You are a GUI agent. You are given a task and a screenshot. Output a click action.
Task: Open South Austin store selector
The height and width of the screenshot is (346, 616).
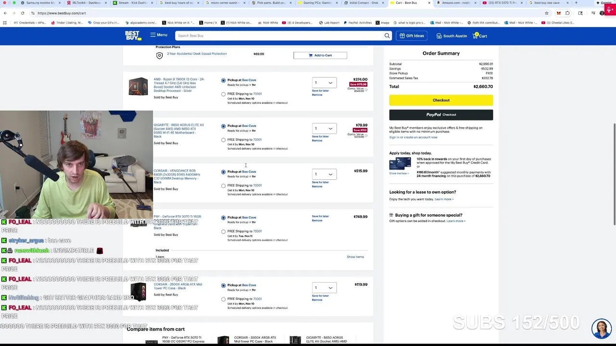[451, 36]
